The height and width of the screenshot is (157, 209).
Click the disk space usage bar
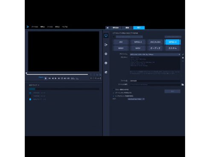pos(64,89)
